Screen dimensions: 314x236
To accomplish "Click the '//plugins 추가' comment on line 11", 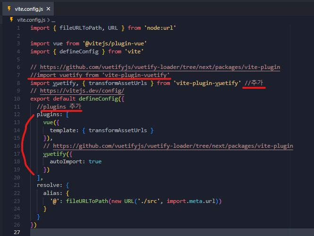I will pyautogui.click(x=59, y=106).
